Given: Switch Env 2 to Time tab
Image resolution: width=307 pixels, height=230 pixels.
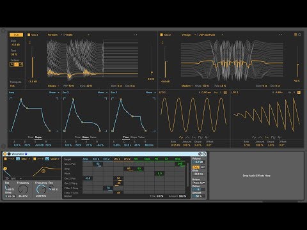Looking at the screenshot, I should click(x=77, y=137).
